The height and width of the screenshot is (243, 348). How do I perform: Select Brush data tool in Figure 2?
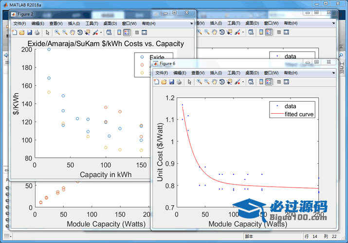point(95,33)
